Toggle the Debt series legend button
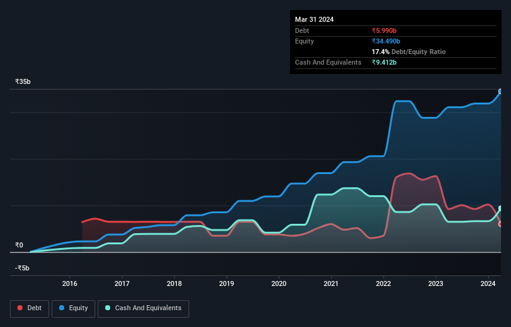Viewport: 511px width, 327px height. pyautogui.click(x=30, y=308)
